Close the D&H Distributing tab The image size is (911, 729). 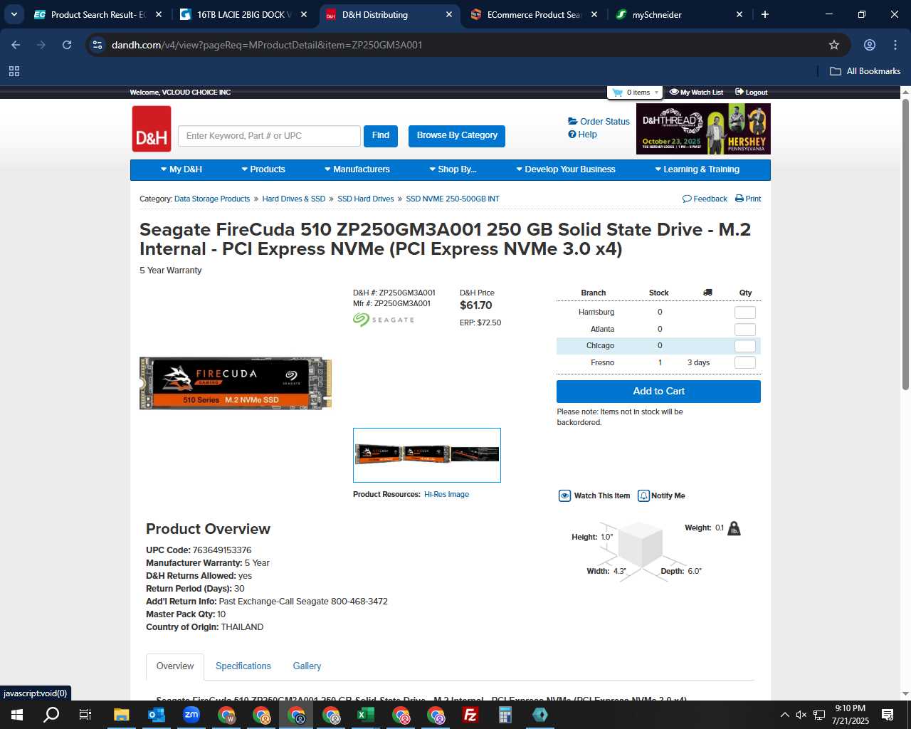coord(449,14)
